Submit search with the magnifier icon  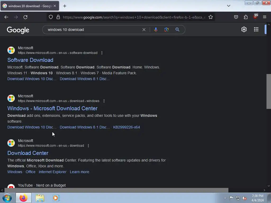click(x=177, y=30)
